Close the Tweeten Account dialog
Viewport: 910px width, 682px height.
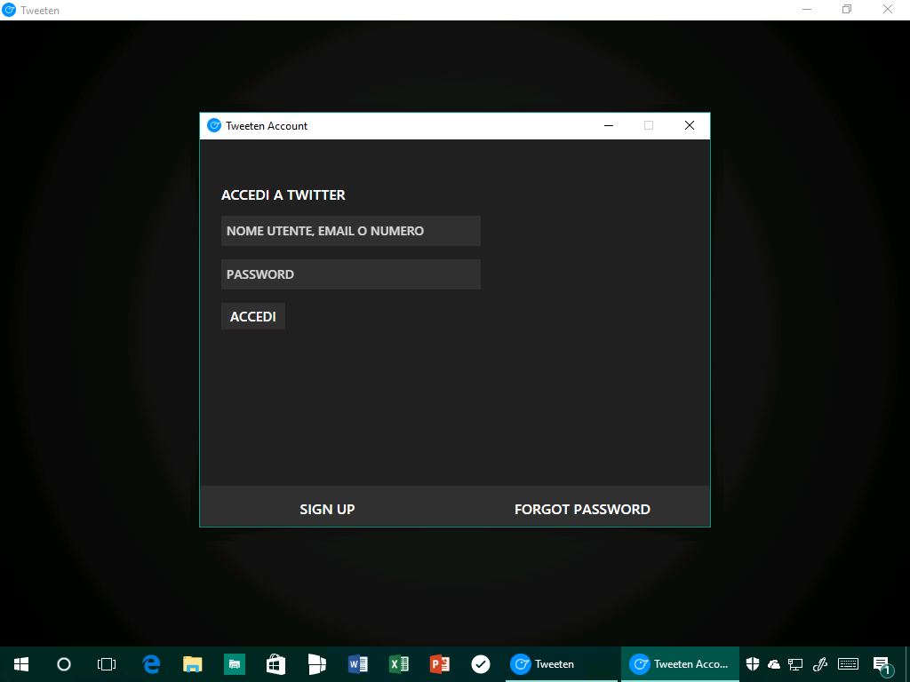tap(690, 125)
